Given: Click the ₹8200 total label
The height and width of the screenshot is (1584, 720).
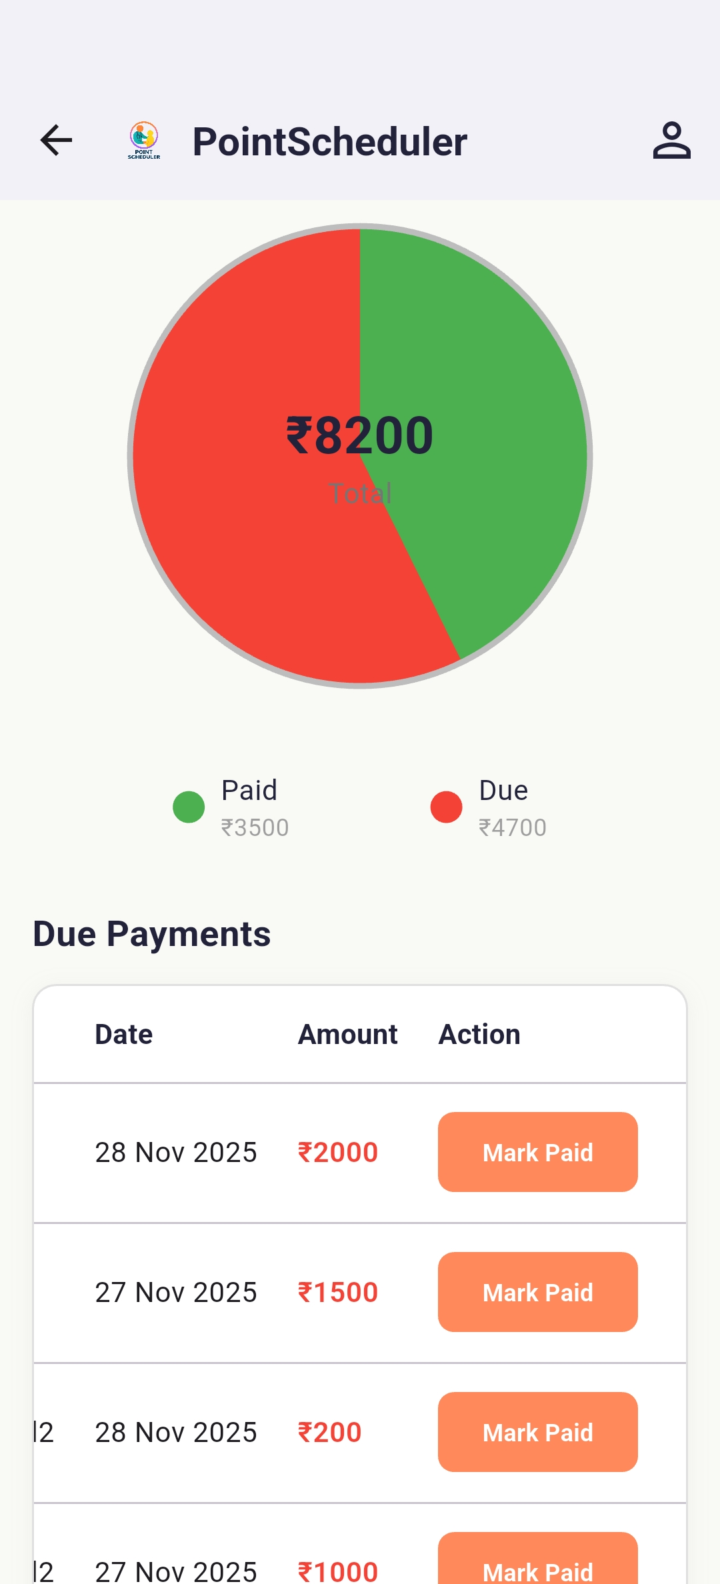Looking at the screenshot, I should click(x=360, y=436).
